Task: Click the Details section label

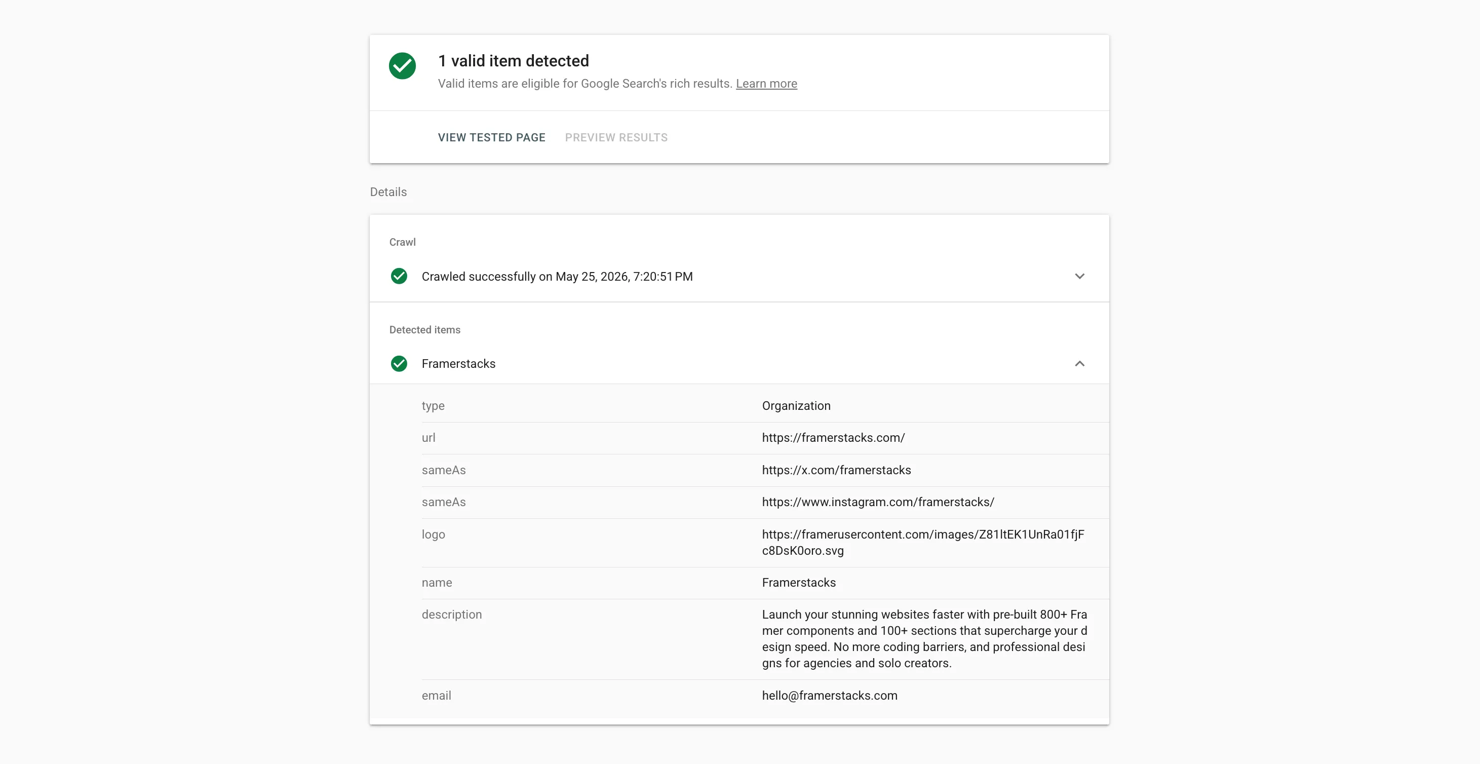Action: (x=388, y=192)
